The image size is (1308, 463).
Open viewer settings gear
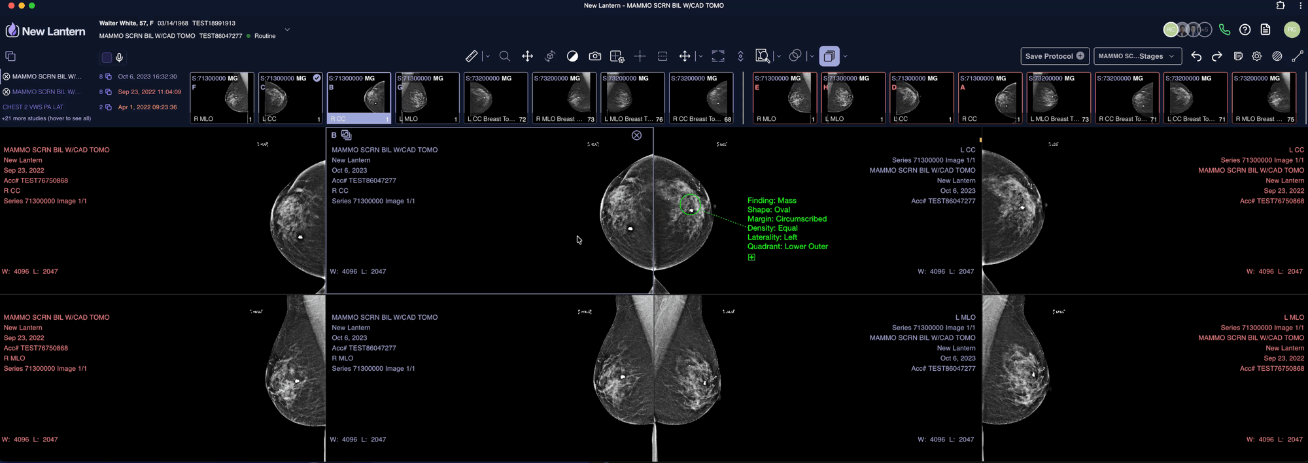pos(1257,56)
